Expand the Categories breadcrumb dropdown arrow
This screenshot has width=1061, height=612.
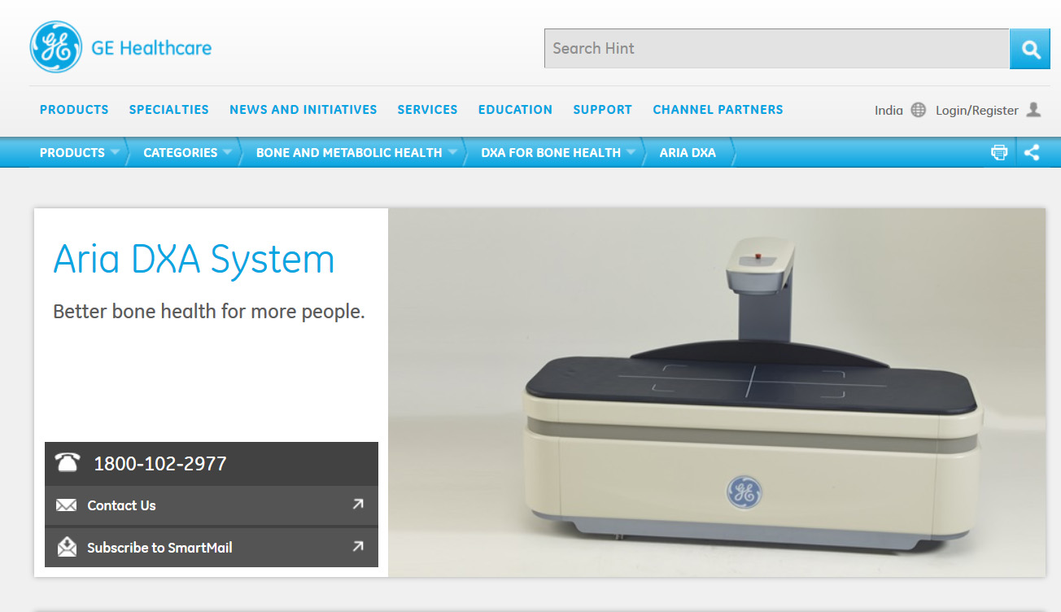(227, 152)
